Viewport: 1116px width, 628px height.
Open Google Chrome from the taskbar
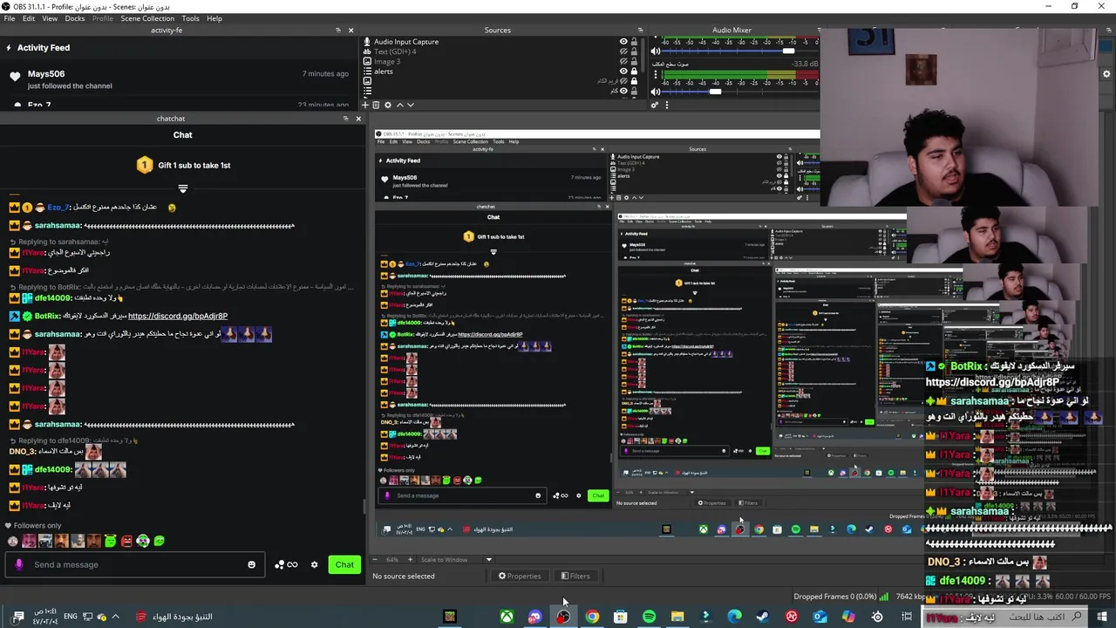coord(592,617)
